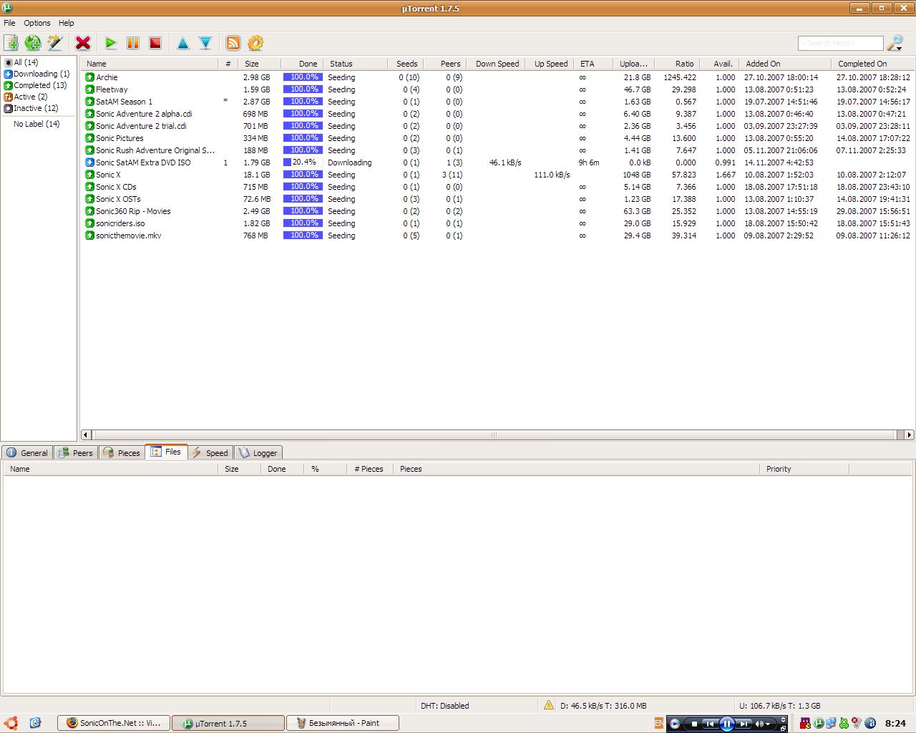Open the Options menu
Screen dimensions: 916x733
[x=37, y=23]
